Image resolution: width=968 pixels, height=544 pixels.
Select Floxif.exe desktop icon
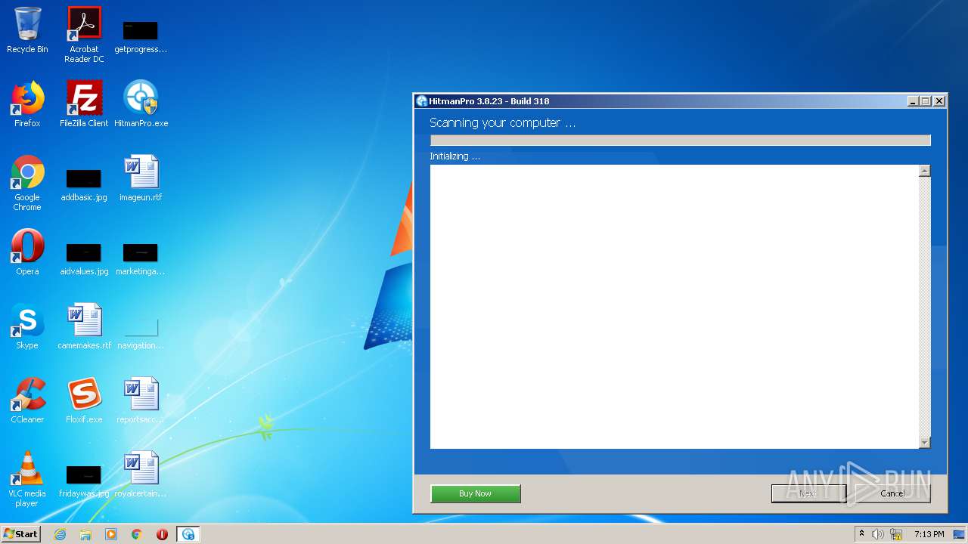(84, 400)
